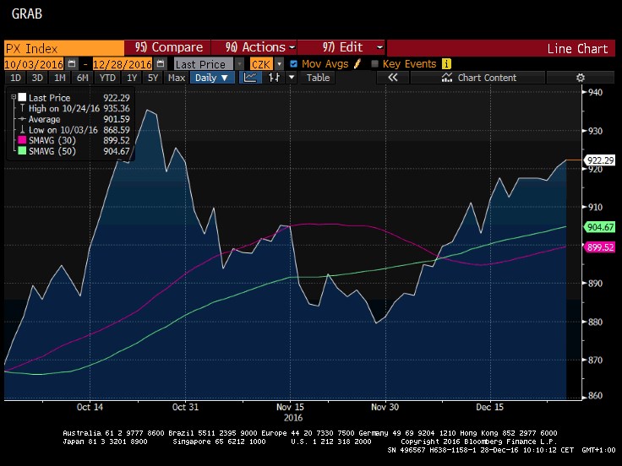Click the Key Events info icon

[446, 63]
